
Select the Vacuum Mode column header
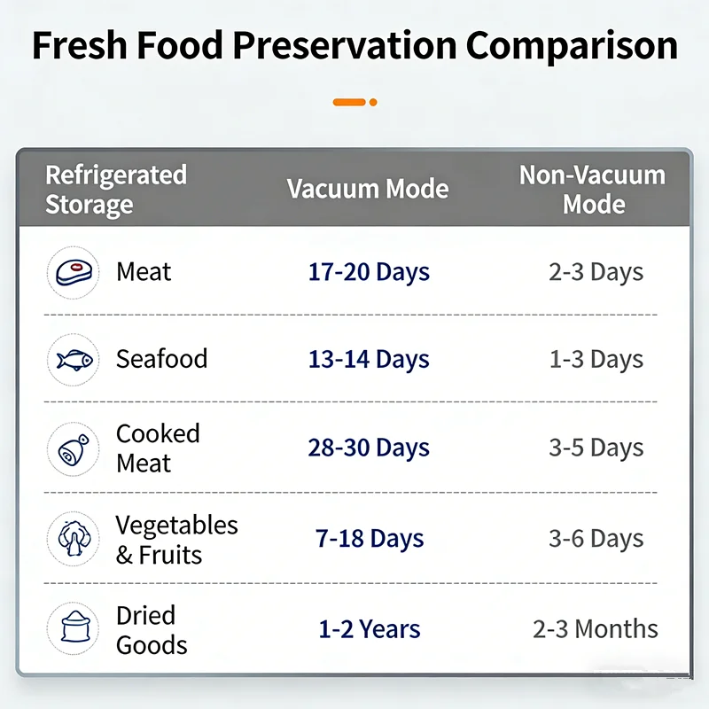pyautogui.click(x=368, y=189)
